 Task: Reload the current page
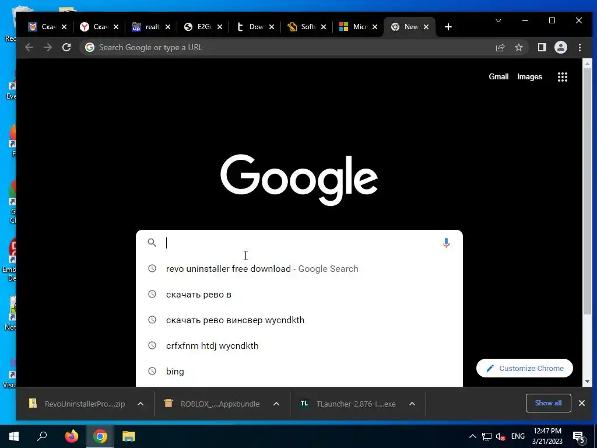pos(66,47)
